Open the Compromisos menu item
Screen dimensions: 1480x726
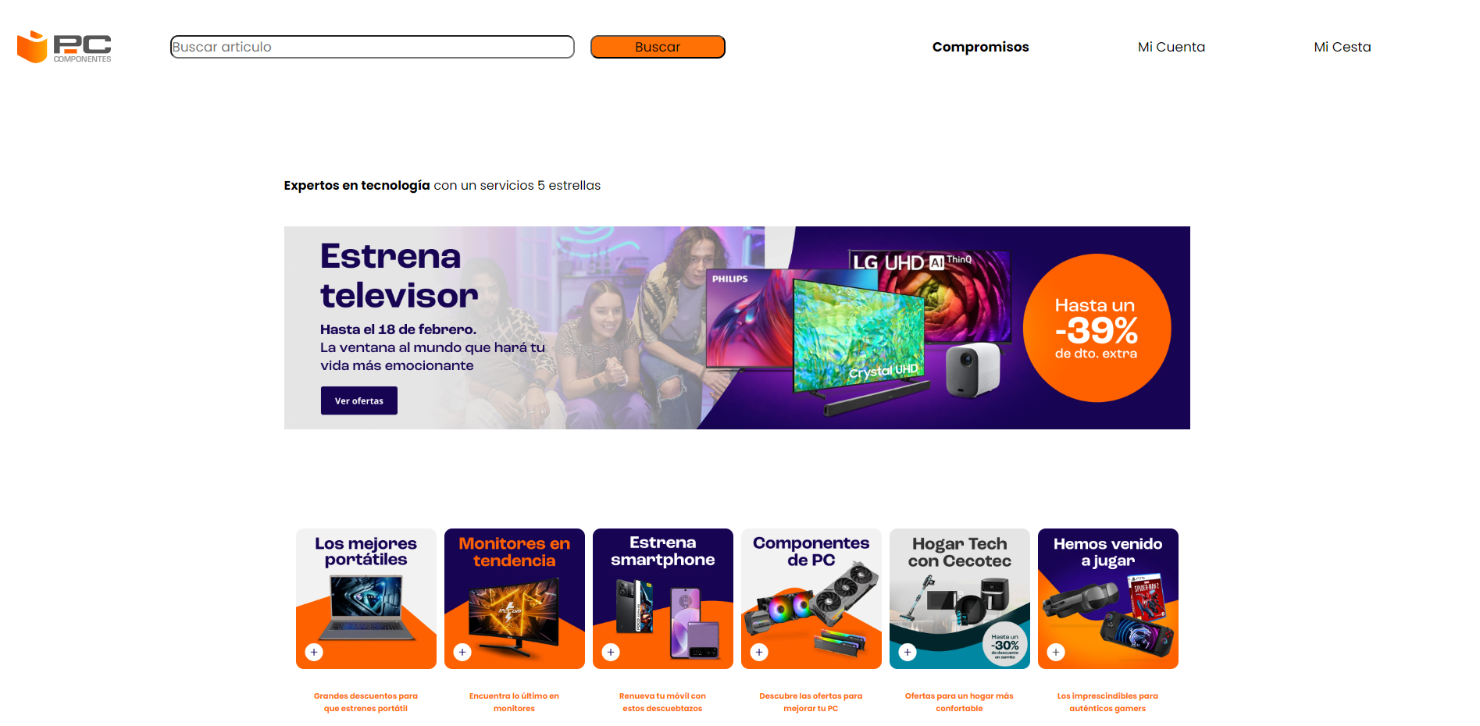point(980,47)
